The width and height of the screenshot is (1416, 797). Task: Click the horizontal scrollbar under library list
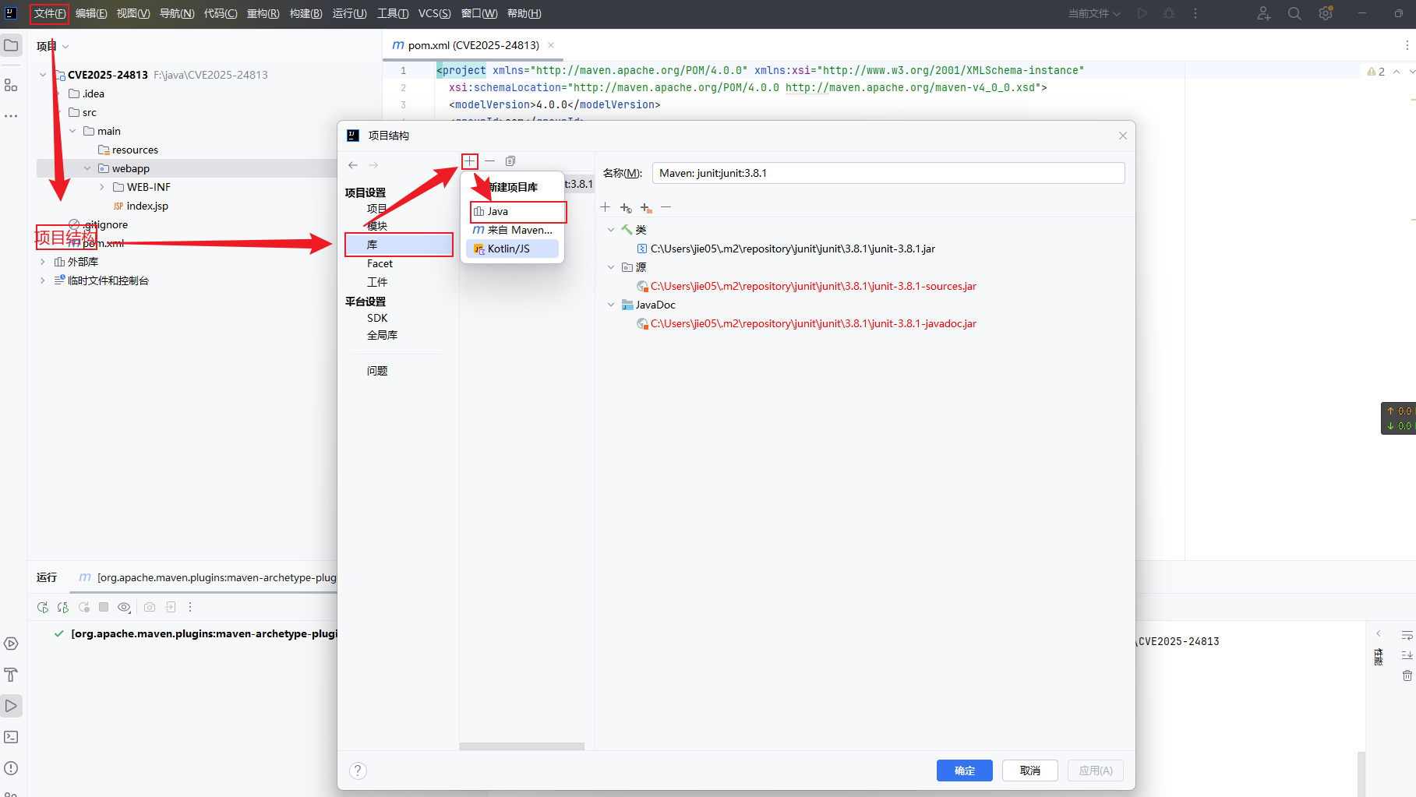click(x=522, y=746)
